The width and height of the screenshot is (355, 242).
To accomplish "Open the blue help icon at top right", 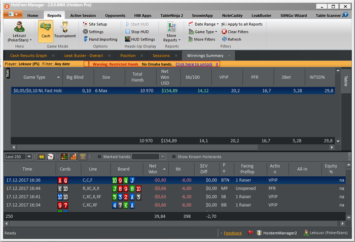I will pos(345,15).
